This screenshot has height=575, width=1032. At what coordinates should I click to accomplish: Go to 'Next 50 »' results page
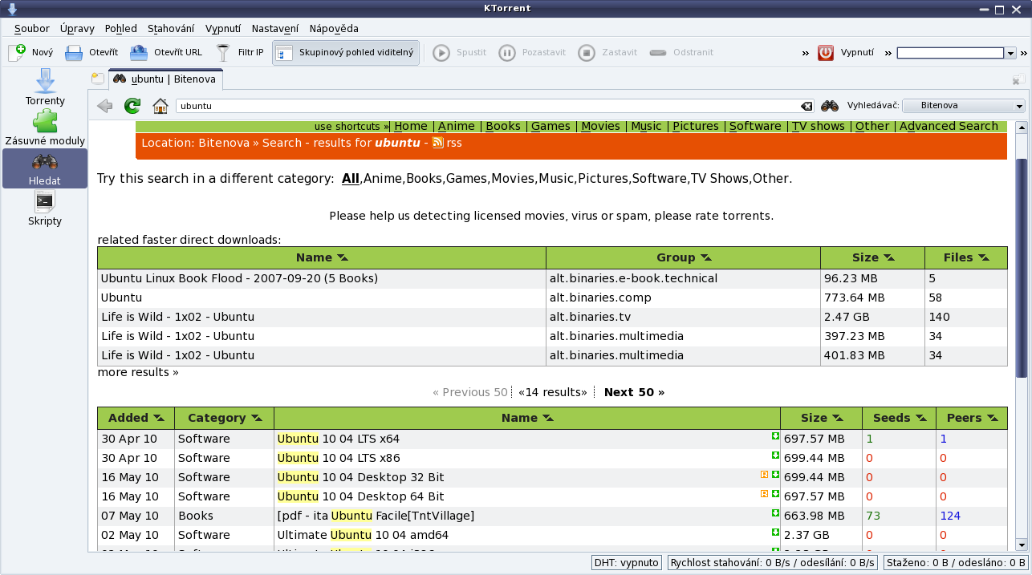(x=634, y=392)
